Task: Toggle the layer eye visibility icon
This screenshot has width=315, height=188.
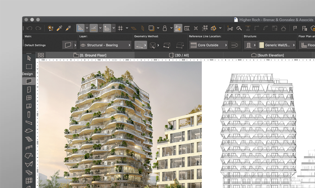Action: tap(83, 45)
